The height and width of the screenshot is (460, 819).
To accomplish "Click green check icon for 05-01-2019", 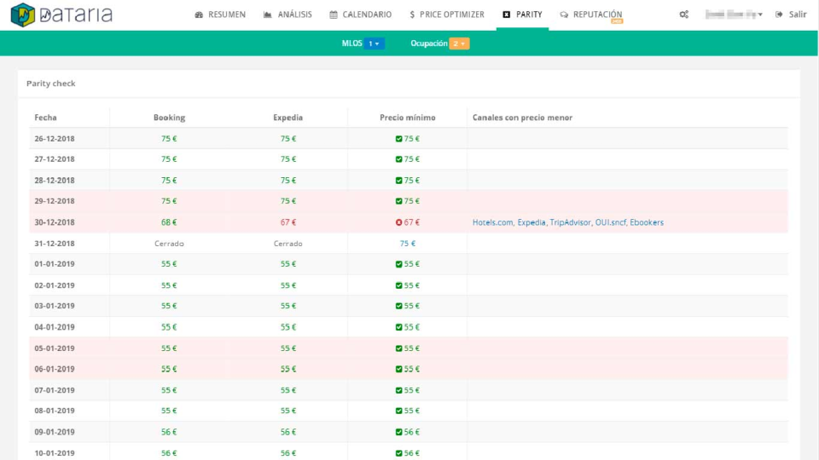I will (398, 348).
